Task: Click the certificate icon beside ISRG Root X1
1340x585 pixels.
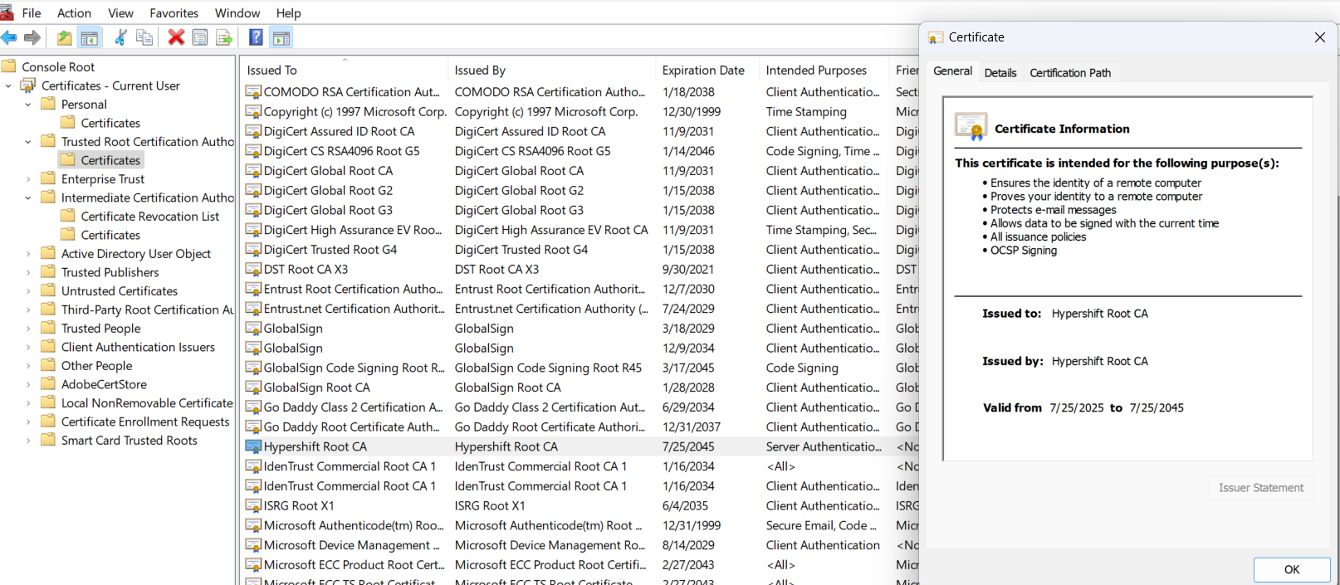Action: pos(253,505)
